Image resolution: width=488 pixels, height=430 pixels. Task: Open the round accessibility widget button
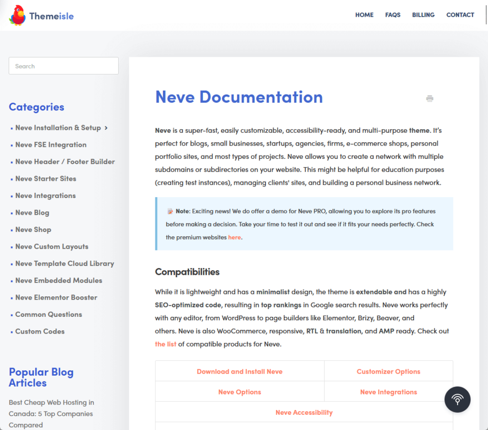click(457, 399)
